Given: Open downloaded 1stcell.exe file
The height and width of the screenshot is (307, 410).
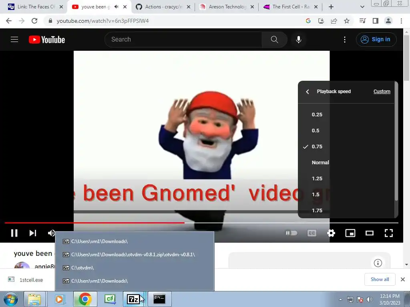Looking at the screenshot, I should tap(25, 280).
